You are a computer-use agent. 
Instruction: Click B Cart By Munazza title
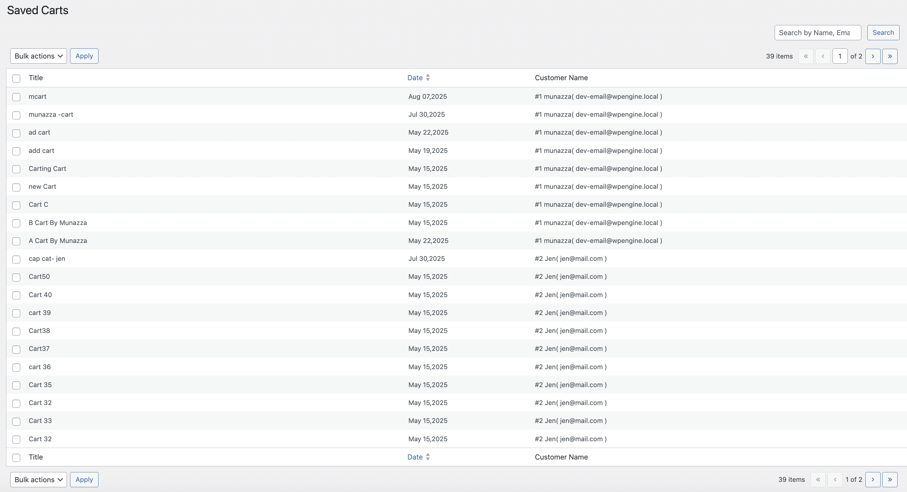coord(58,223)
